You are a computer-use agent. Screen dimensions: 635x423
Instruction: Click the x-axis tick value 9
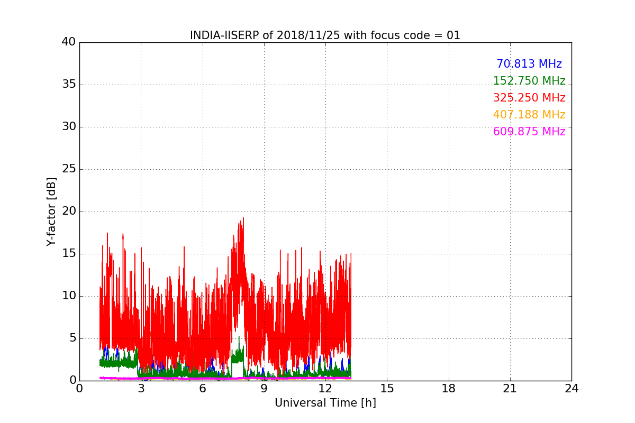point(264,389)
